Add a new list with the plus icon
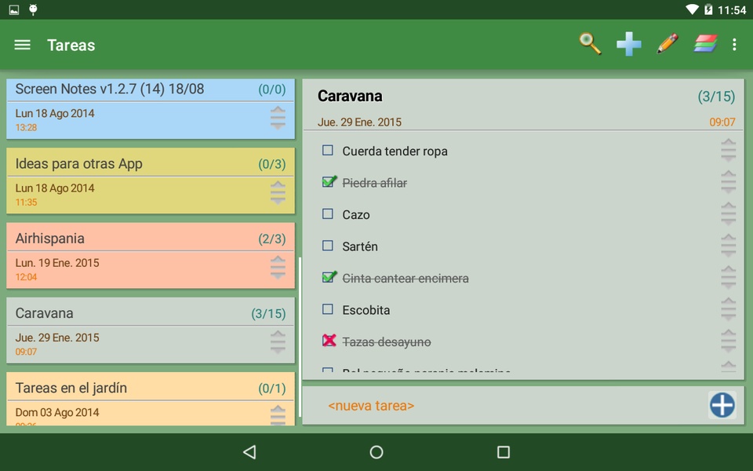The width and height of the screenshot is (753, 471). [628, 44]
